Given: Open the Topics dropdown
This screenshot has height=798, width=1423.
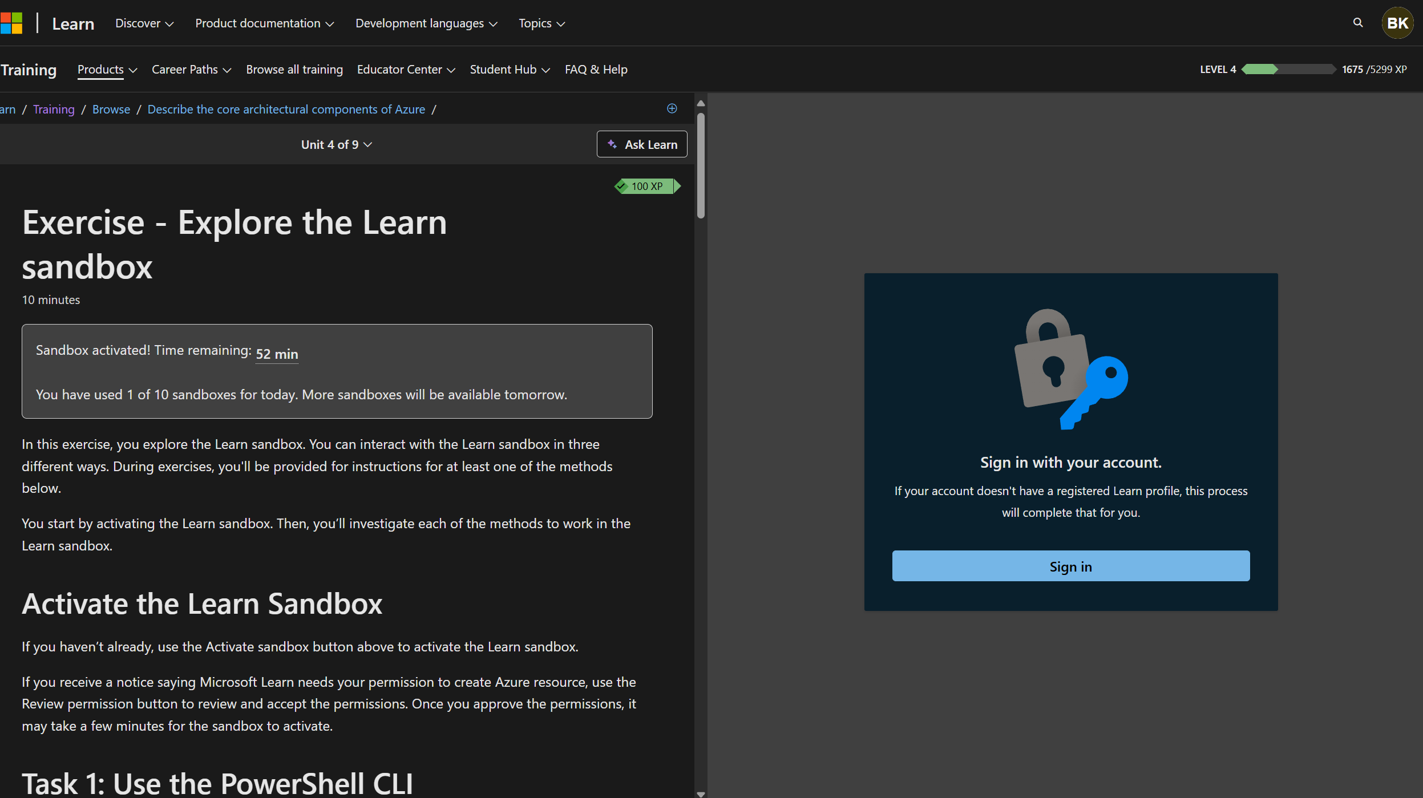Looking at the screenshot, I should click(x=540, y=23).
